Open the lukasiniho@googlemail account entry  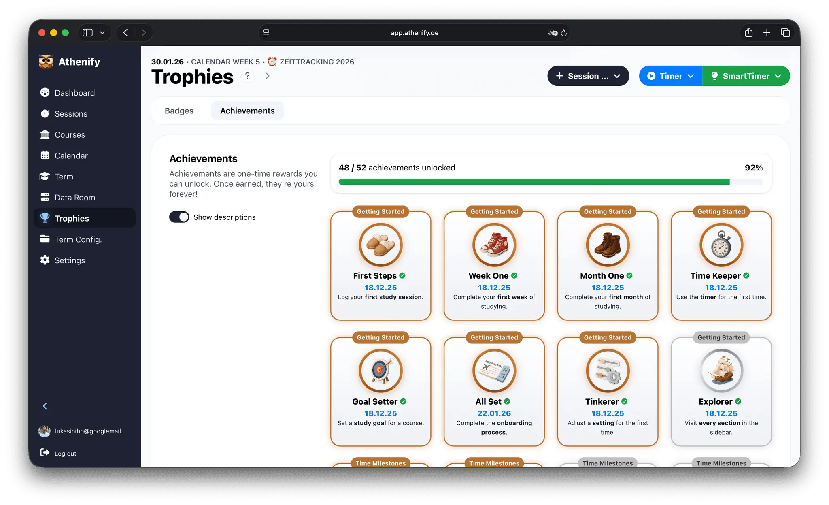coord(90,431)
